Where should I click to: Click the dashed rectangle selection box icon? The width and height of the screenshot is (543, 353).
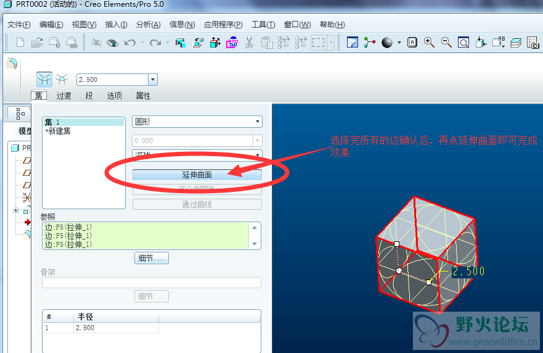tap(319, 43)
